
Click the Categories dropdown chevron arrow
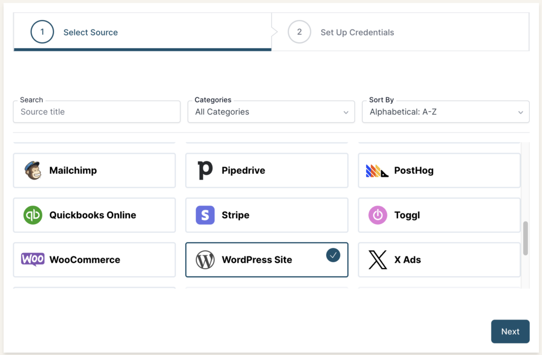pos(346,112)
